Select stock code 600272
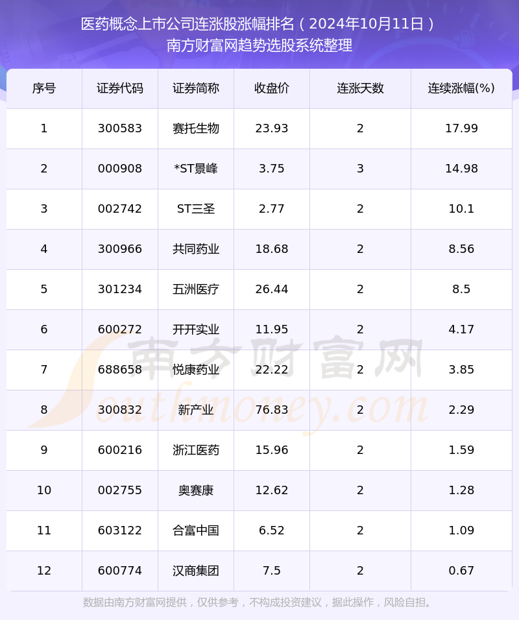This screenshot has width=519, height=620. click(x=120, y=329)
